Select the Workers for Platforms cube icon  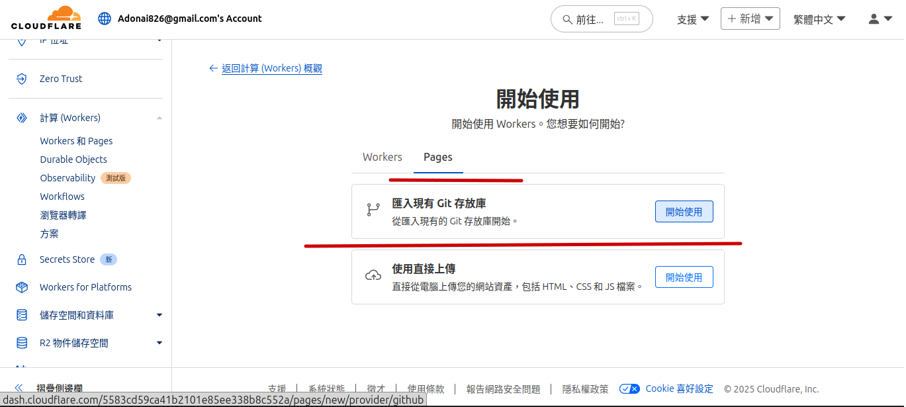(22, 287)
